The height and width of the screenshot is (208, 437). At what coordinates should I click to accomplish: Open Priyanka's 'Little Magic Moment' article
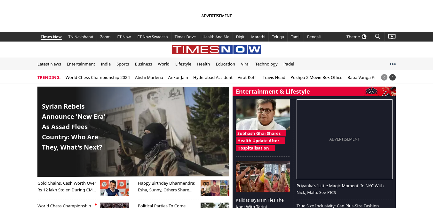tap(340, 189)
